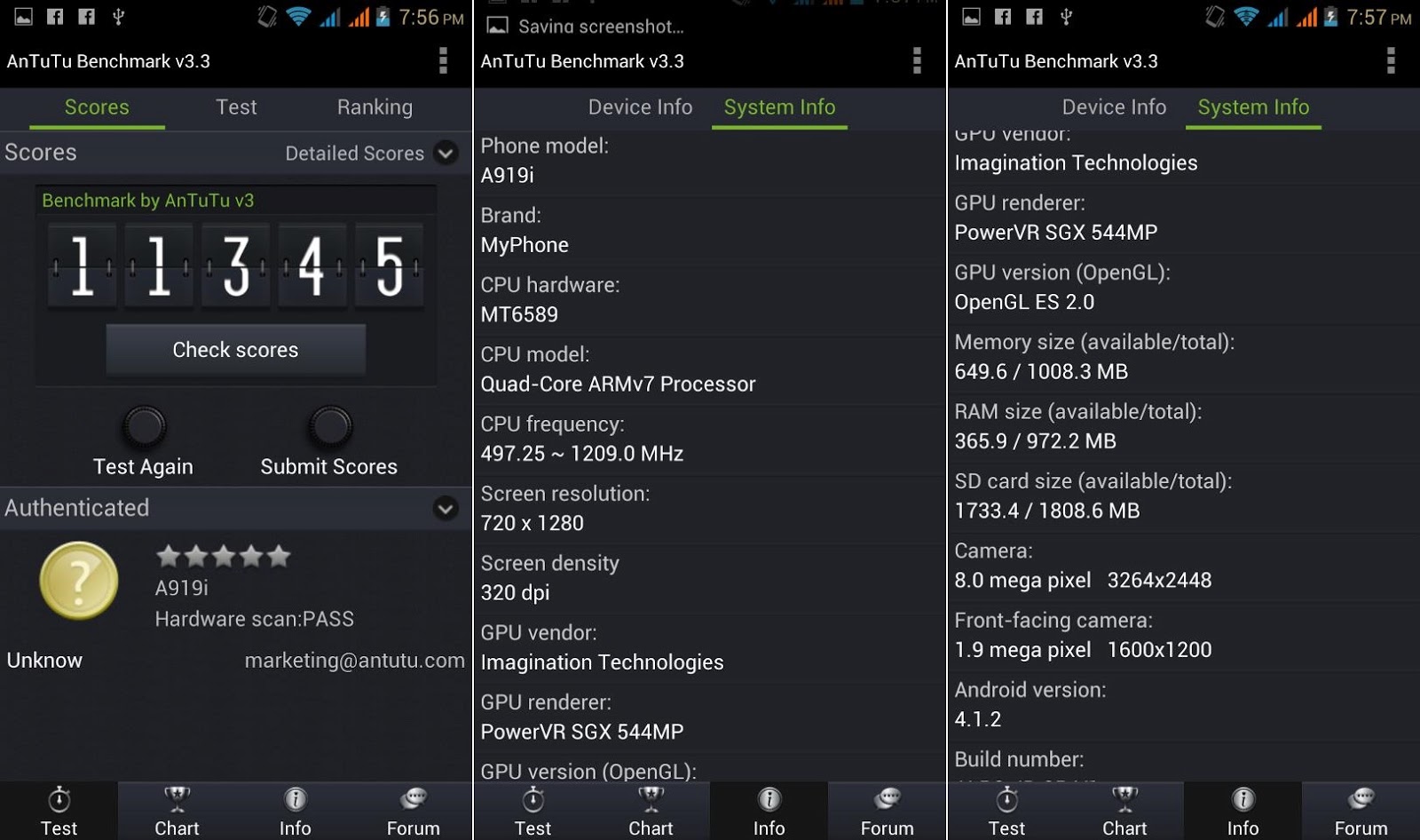Tap the 'Benchmark by AnTuTu v3' heading

point(148,201)
